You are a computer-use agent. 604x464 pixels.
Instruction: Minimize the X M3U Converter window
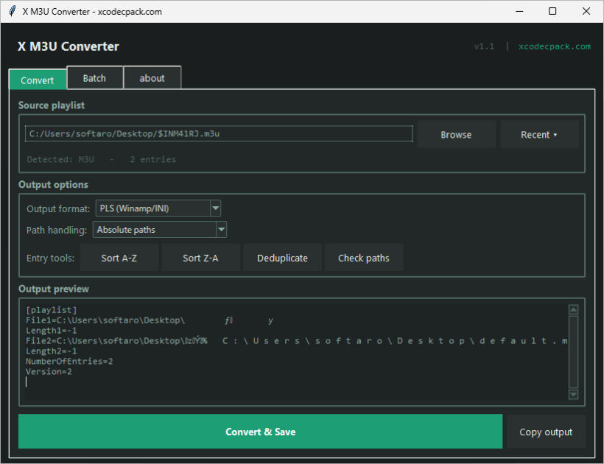[519, 11]
